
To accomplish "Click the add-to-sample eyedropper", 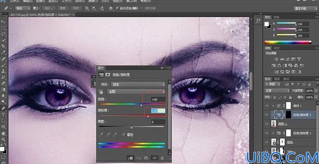I will point(108,134).
